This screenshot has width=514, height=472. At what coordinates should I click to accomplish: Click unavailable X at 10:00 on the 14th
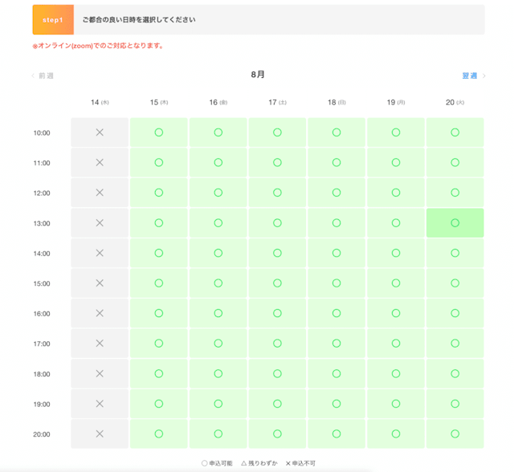point(100,132)
